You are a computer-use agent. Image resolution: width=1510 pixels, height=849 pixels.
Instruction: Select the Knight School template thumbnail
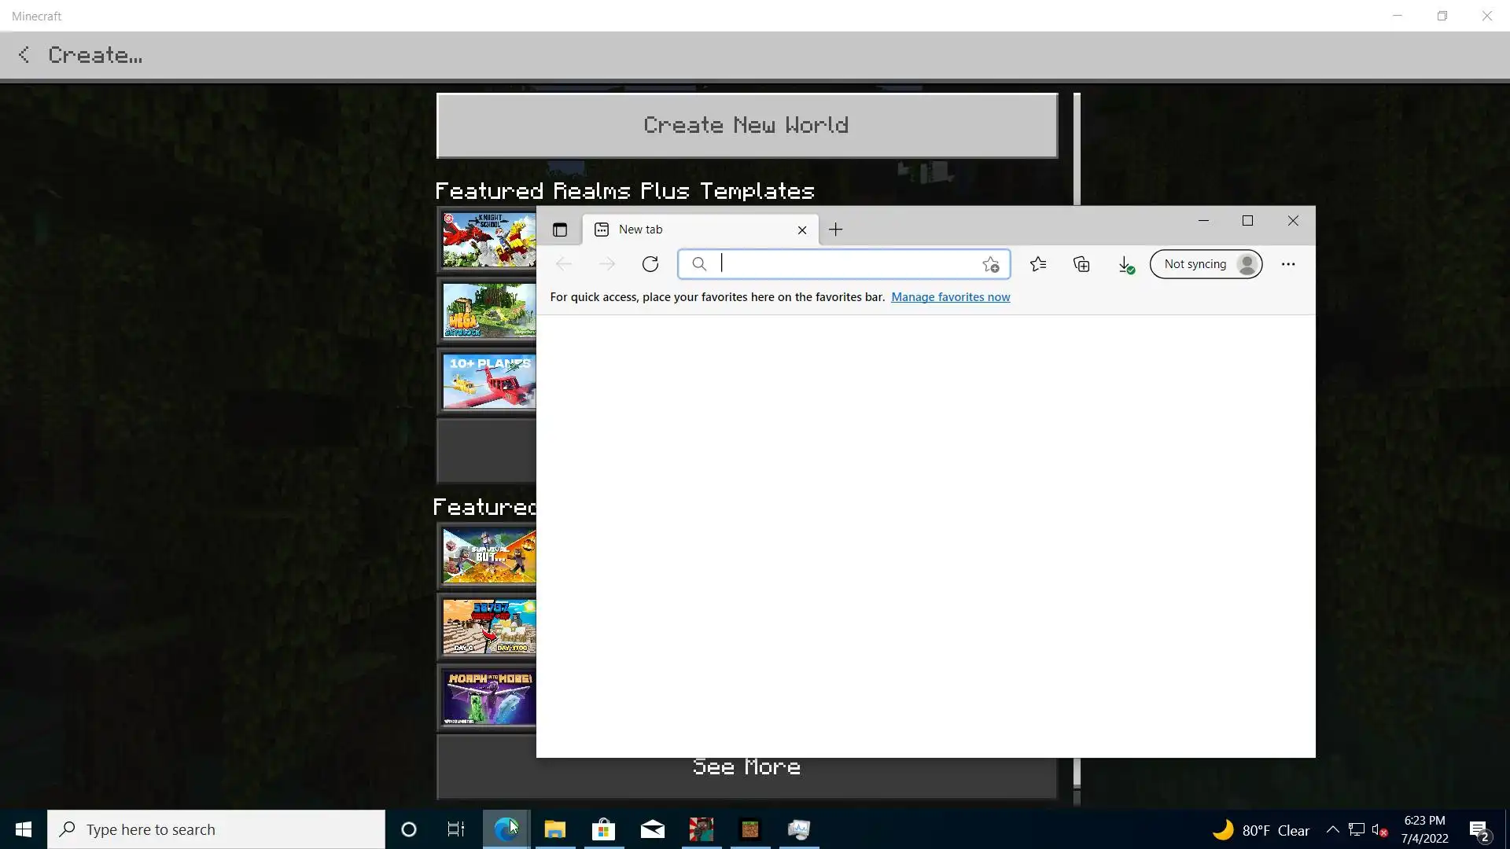(x=488, y=240)
